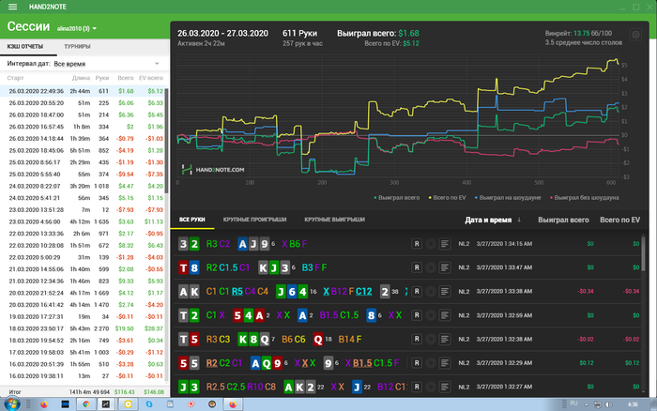This screenshot has width=657, height=411.
Task: Open the chart settings gear
Action: [x=635, y=35]
